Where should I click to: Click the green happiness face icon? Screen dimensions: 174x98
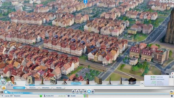click(x=41, y=96)
